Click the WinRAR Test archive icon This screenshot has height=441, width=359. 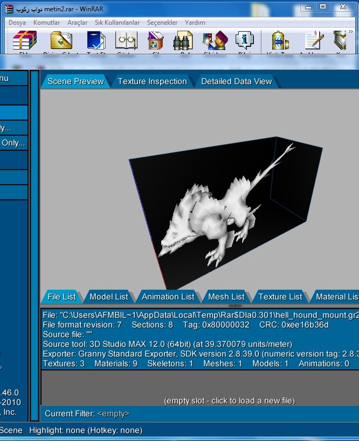96,40
